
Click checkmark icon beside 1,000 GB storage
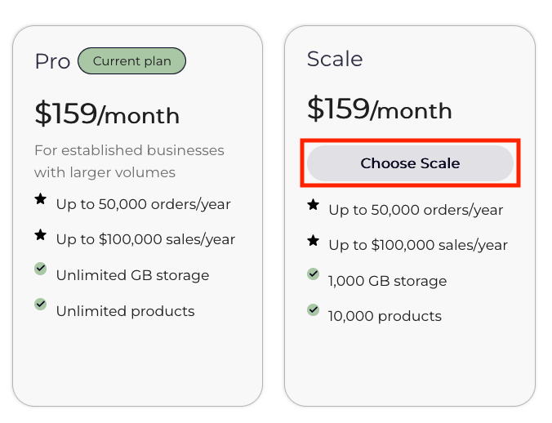click(x=313, y=274)
